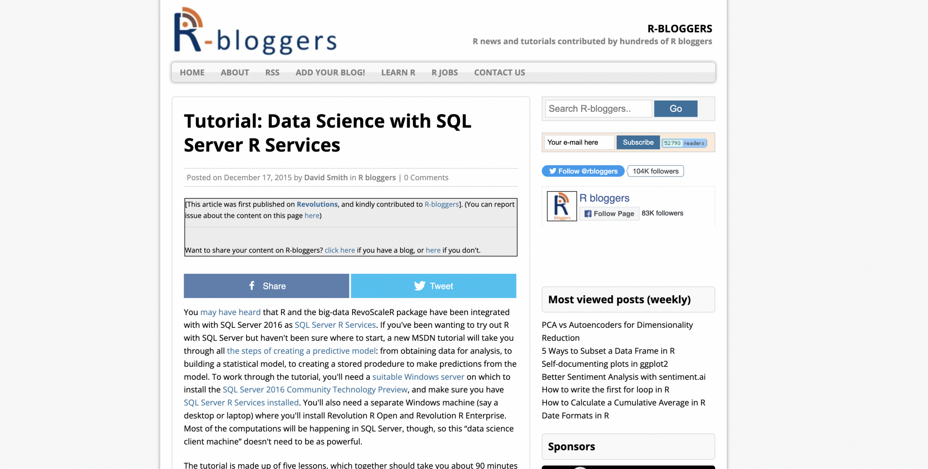Select the LEARN R nav item
The image size is (928, 469).
[398, 72]
